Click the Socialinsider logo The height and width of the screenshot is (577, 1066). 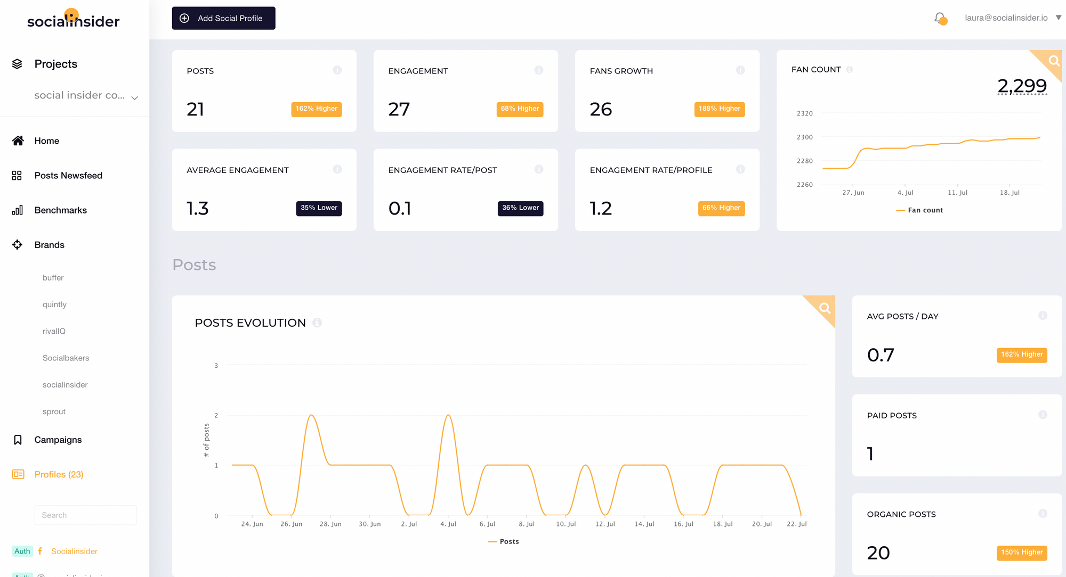(74, 19)
